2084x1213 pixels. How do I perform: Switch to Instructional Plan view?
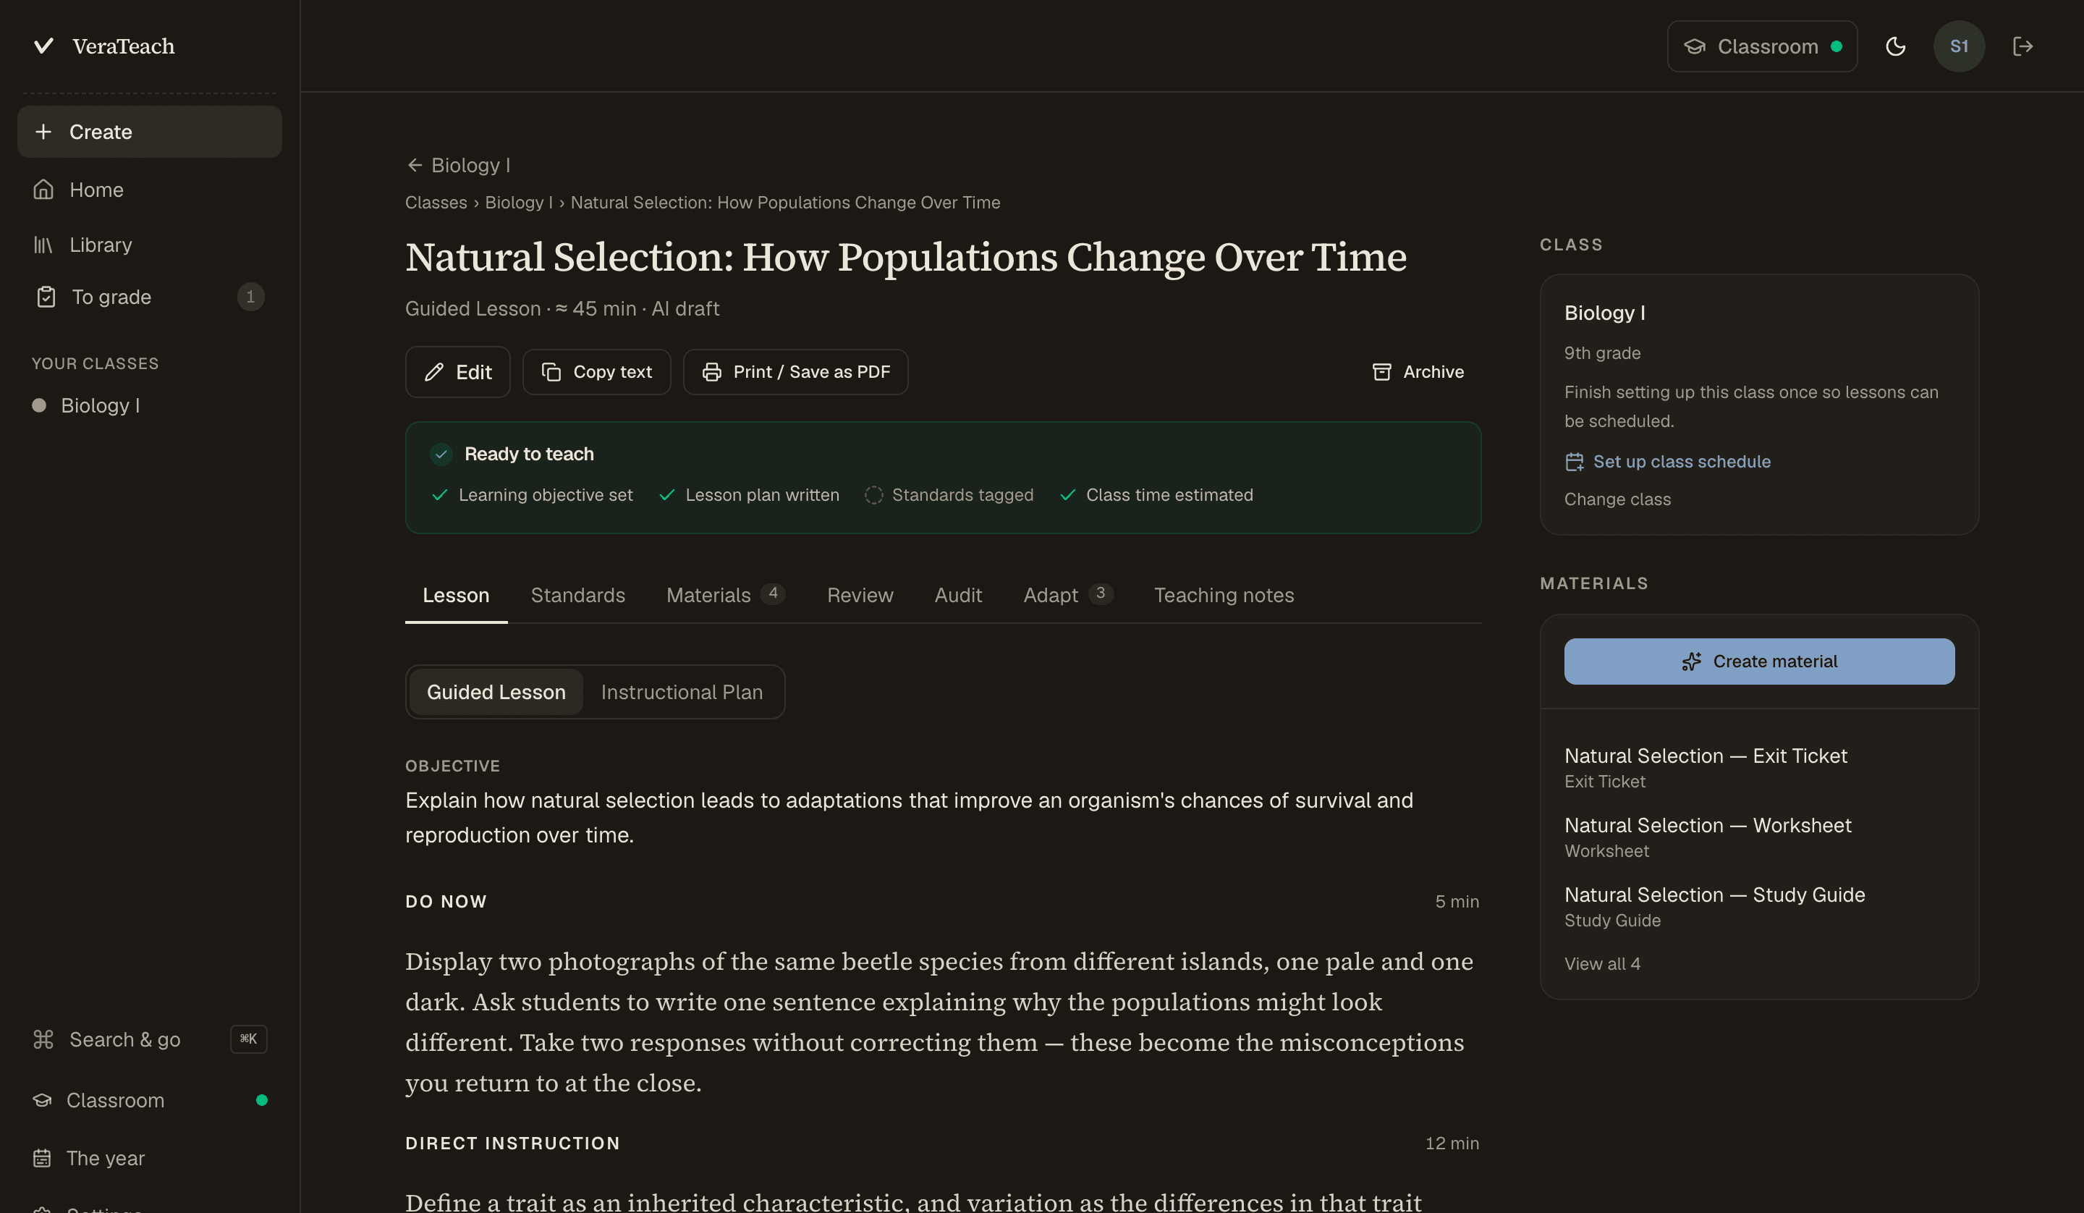pyautogui.click(x=682, y=692)
